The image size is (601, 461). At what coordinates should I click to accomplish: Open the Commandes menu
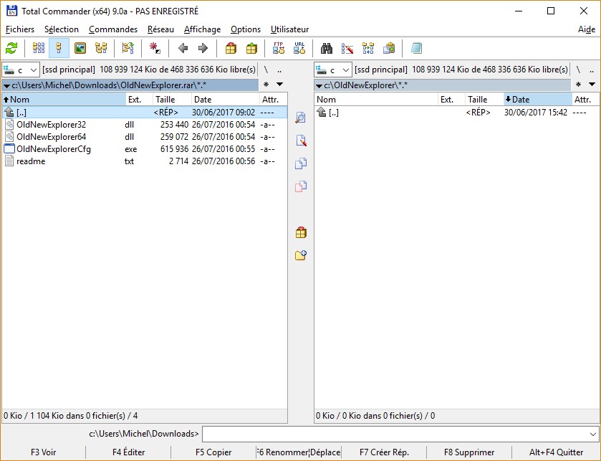point(113,29)
